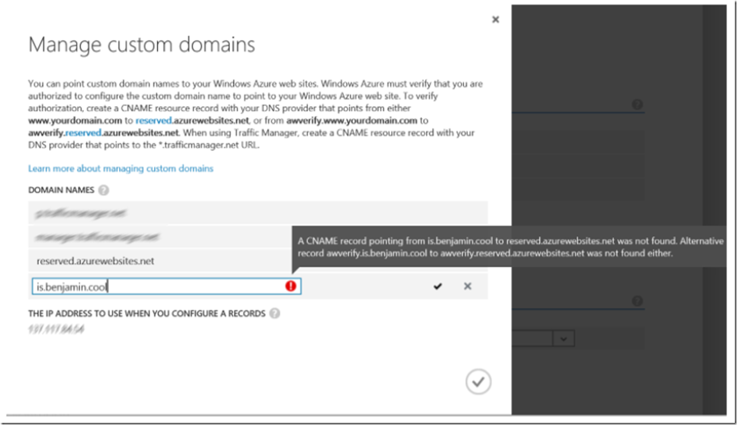Click the upper dimmed help icon in background

point(637,104)
